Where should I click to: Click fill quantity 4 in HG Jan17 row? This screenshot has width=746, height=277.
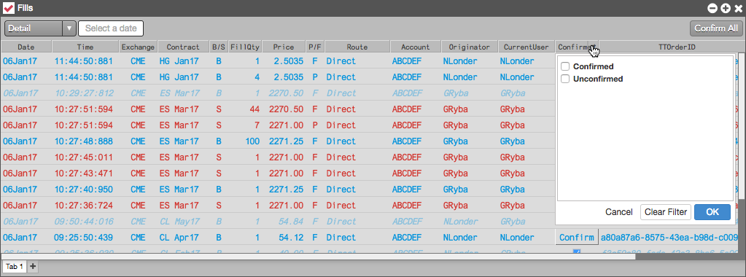click(x=257, y=77)
